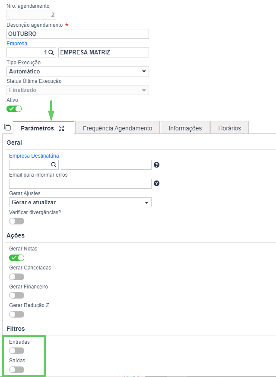The height and width of the screenshot is (377, 276).
Task: Open help icon beside Email para informar erros
Action: pos(156,184)
